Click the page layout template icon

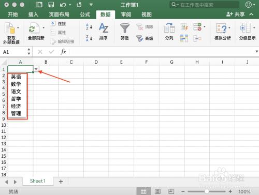click(39, 5)
